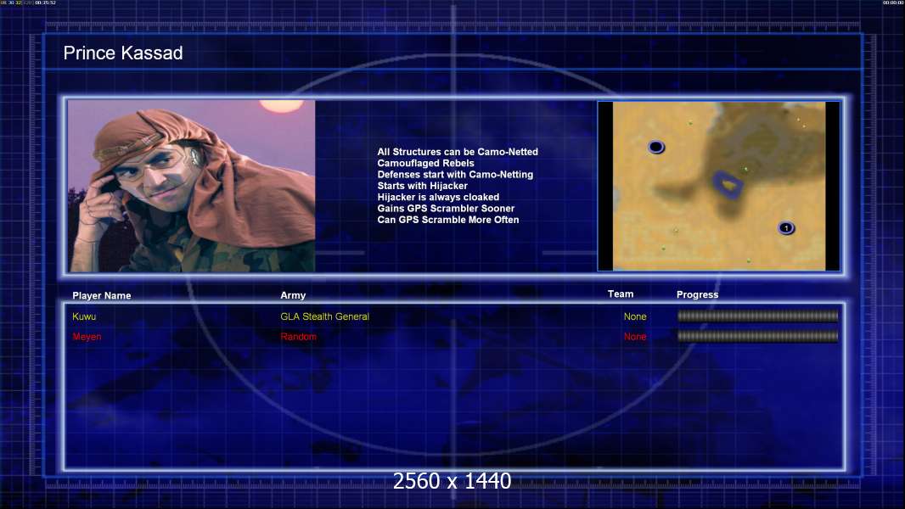Screen dimensions: 905x509
Task: Click 'Starts with Hijacker' line
Action: [x=423, y=186]
